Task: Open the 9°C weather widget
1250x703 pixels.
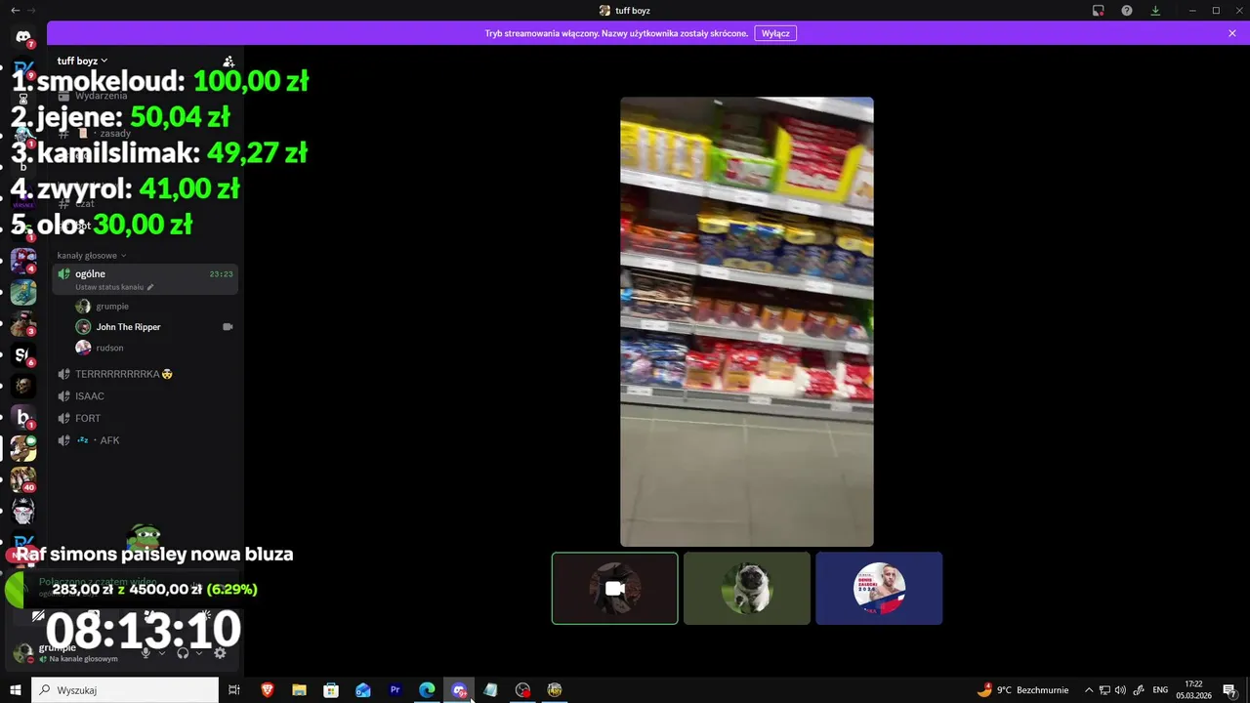Action: click(x=1023, y=690)
